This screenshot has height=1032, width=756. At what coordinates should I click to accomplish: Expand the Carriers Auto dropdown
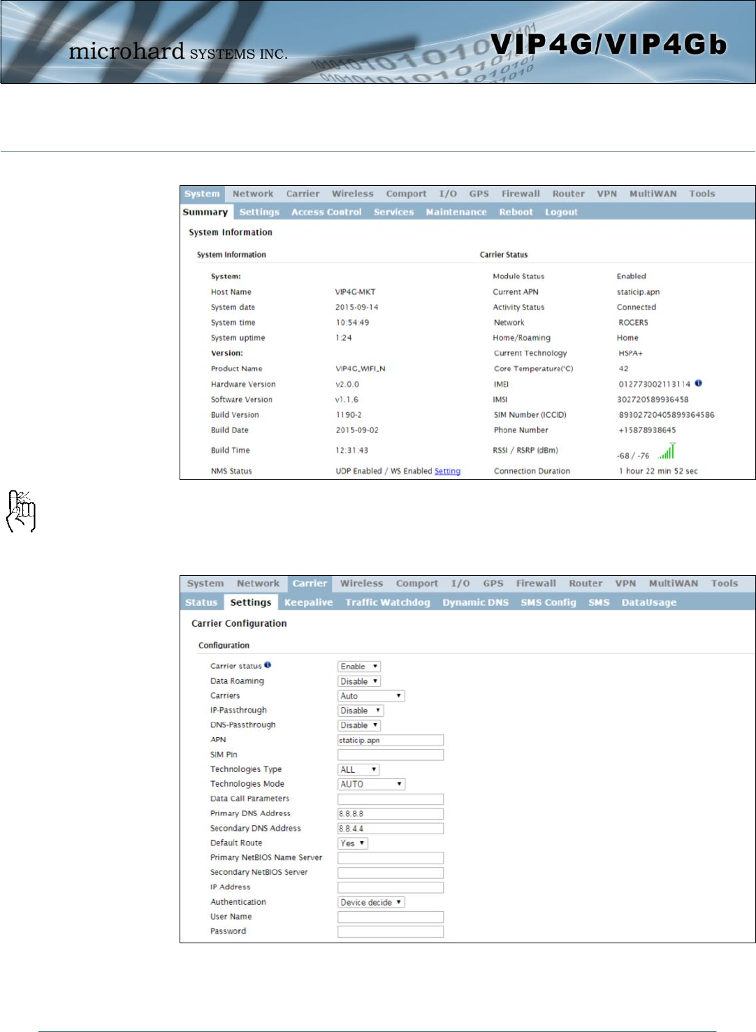tap(371, 696)
